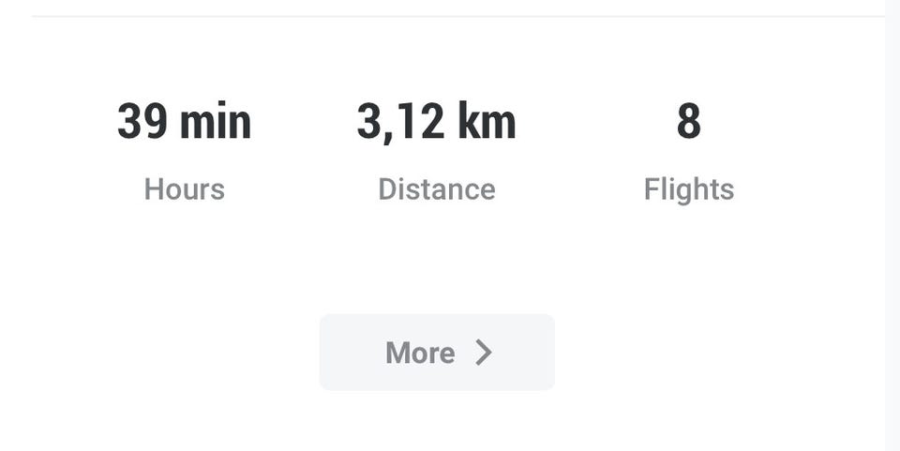Screen dimensions: 900x451
Task: Click the 8 flights value
Action: 688,123
